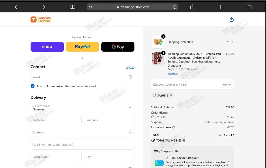Click the Address field search magnifier
Screen dimensions: 266x168
pos(130,132)
